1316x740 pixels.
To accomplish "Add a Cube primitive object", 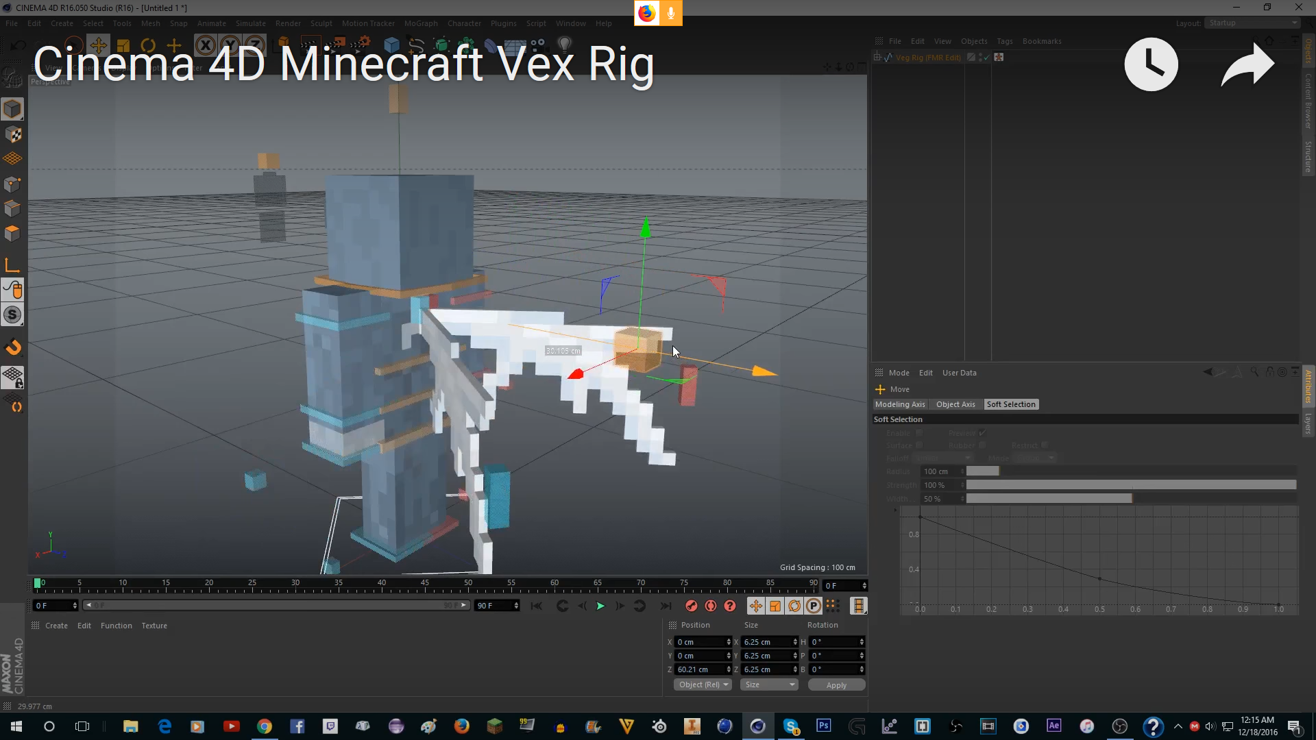I will coord(391,45).
